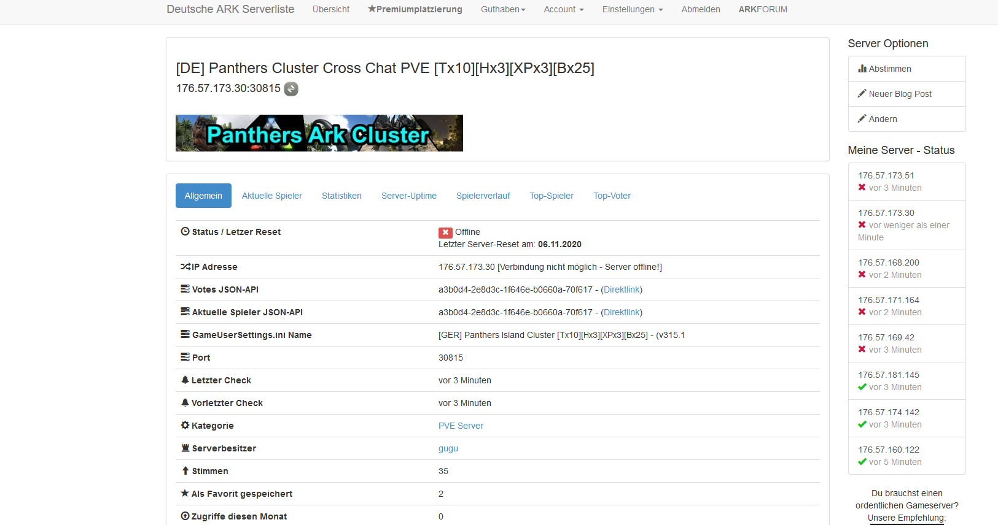Click the Abstimmen option
Image resolution: width=998 pixels, height=525 pixels.
[x=907, y=69]
